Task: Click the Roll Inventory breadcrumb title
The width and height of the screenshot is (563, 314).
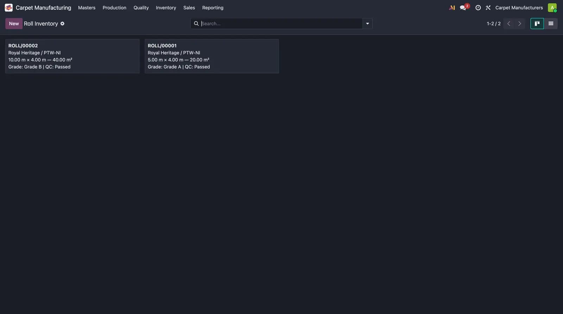Action: (41, 24)
